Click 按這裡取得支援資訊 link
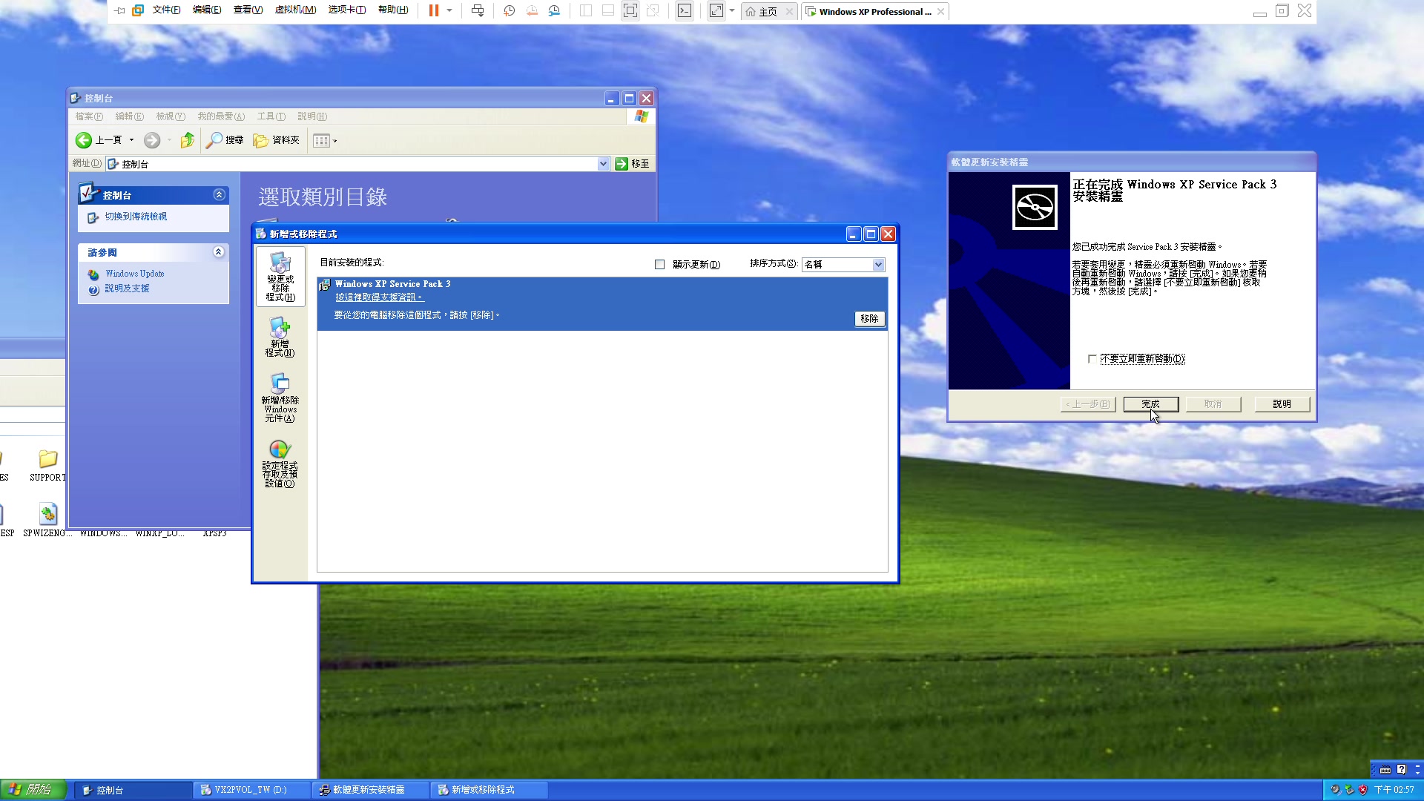Viewport: 1424px width, 801px height. [x=379, y=297]
